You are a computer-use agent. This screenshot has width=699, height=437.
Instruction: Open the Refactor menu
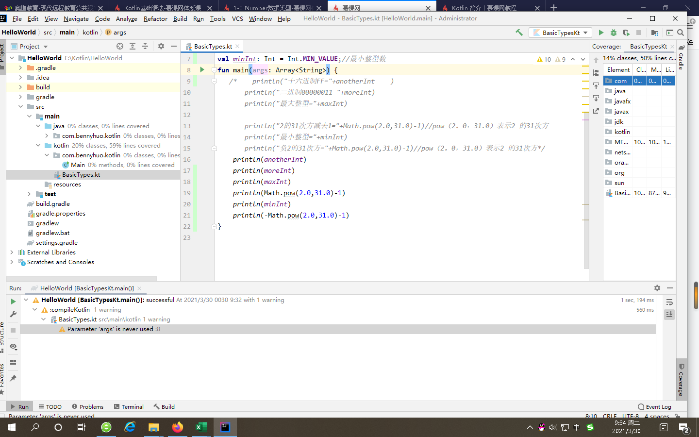[x=155, y=18]
